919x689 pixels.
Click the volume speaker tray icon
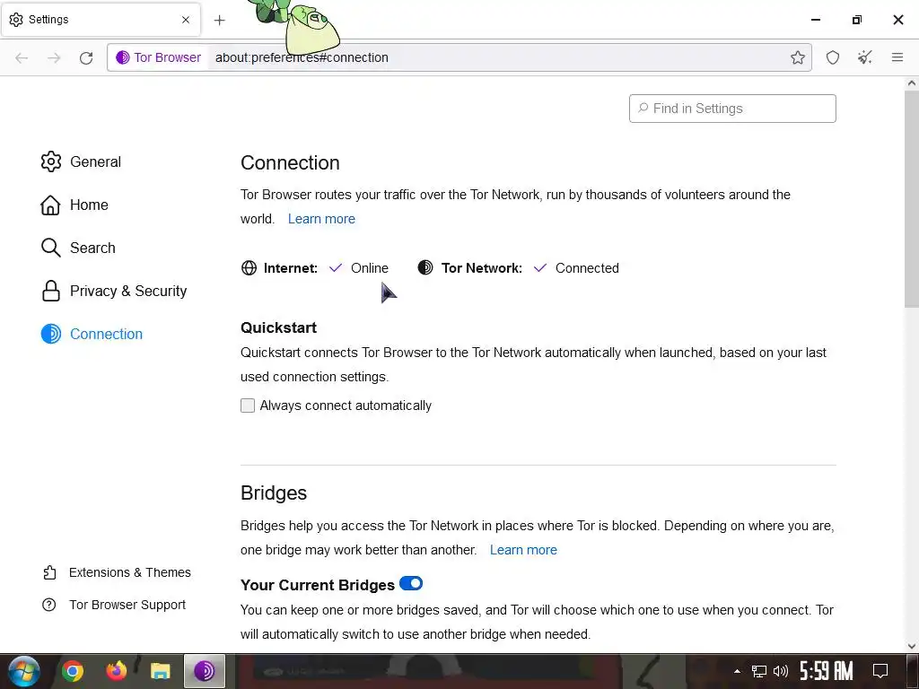781,671
